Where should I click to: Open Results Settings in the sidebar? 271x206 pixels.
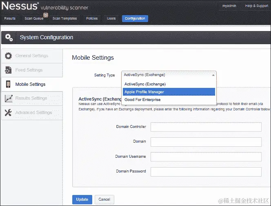coord(32,99)
